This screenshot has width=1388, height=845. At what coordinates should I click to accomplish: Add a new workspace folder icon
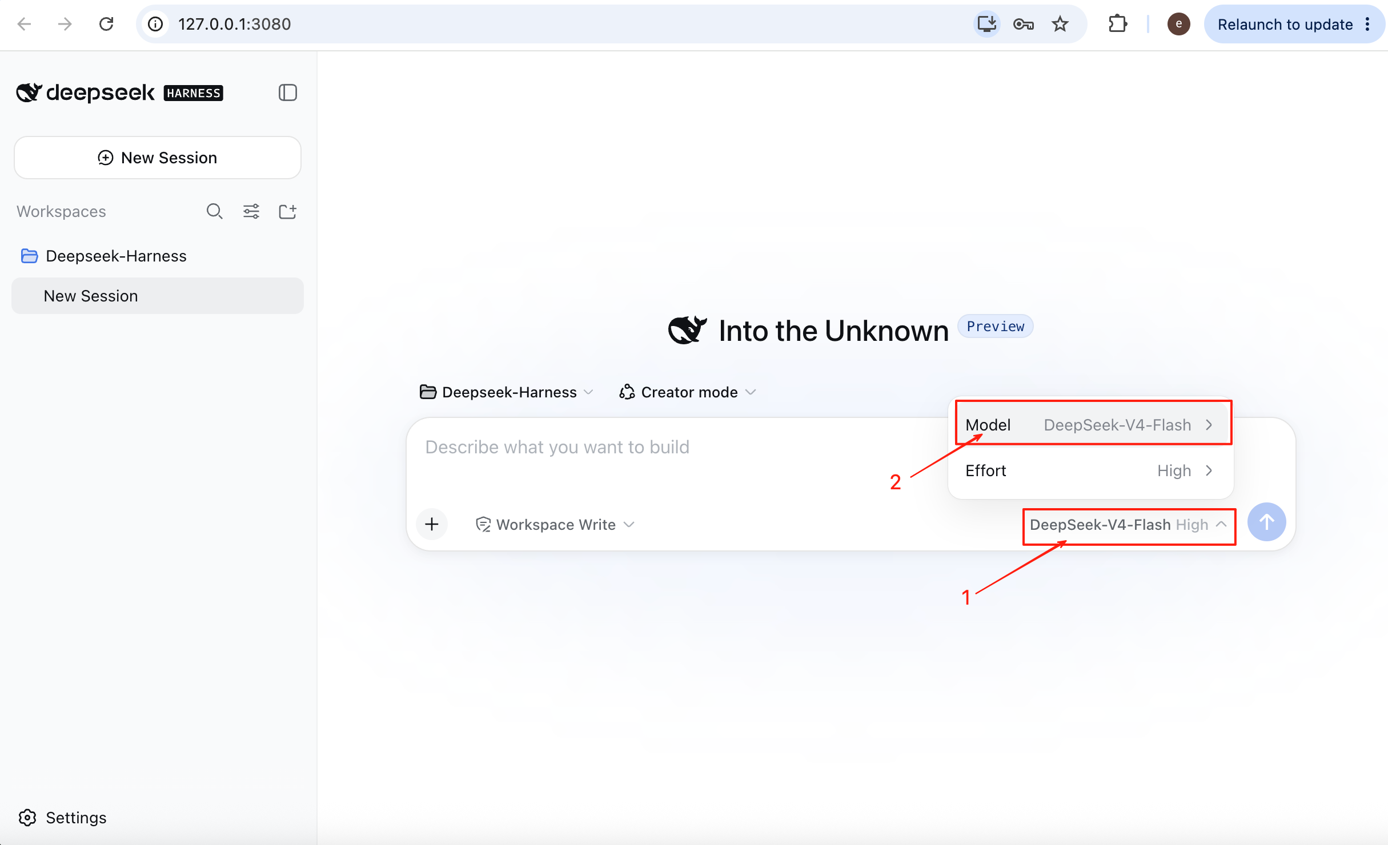point(287,211)
